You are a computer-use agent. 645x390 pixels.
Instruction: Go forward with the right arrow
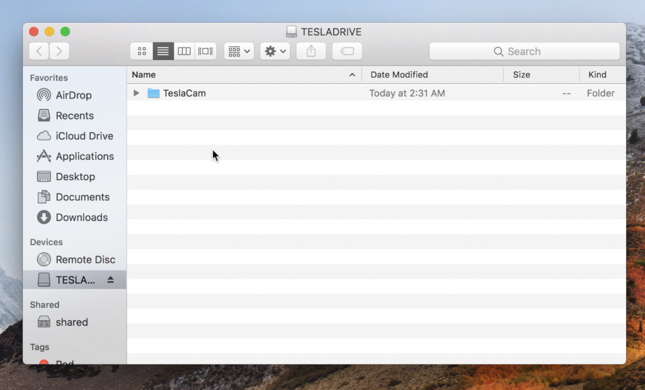click(59, 52)
